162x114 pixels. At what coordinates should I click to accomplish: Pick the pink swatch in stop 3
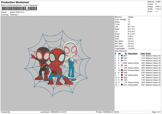click(x=122, y=60)
